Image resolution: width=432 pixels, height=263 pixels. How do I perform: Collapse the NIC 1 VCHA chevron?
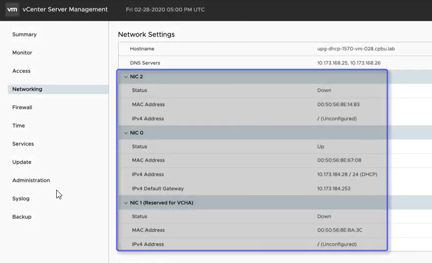pos(126,203)
